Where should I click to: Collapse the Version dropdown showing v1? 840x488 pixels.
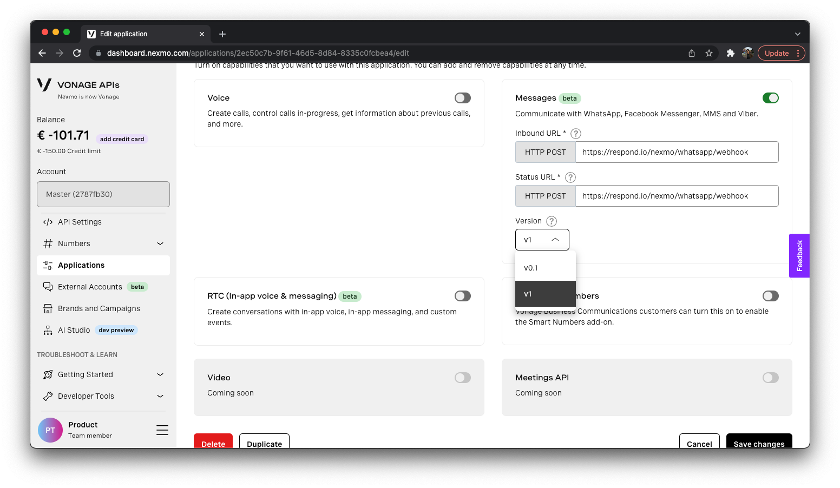(x=542, y=240)
